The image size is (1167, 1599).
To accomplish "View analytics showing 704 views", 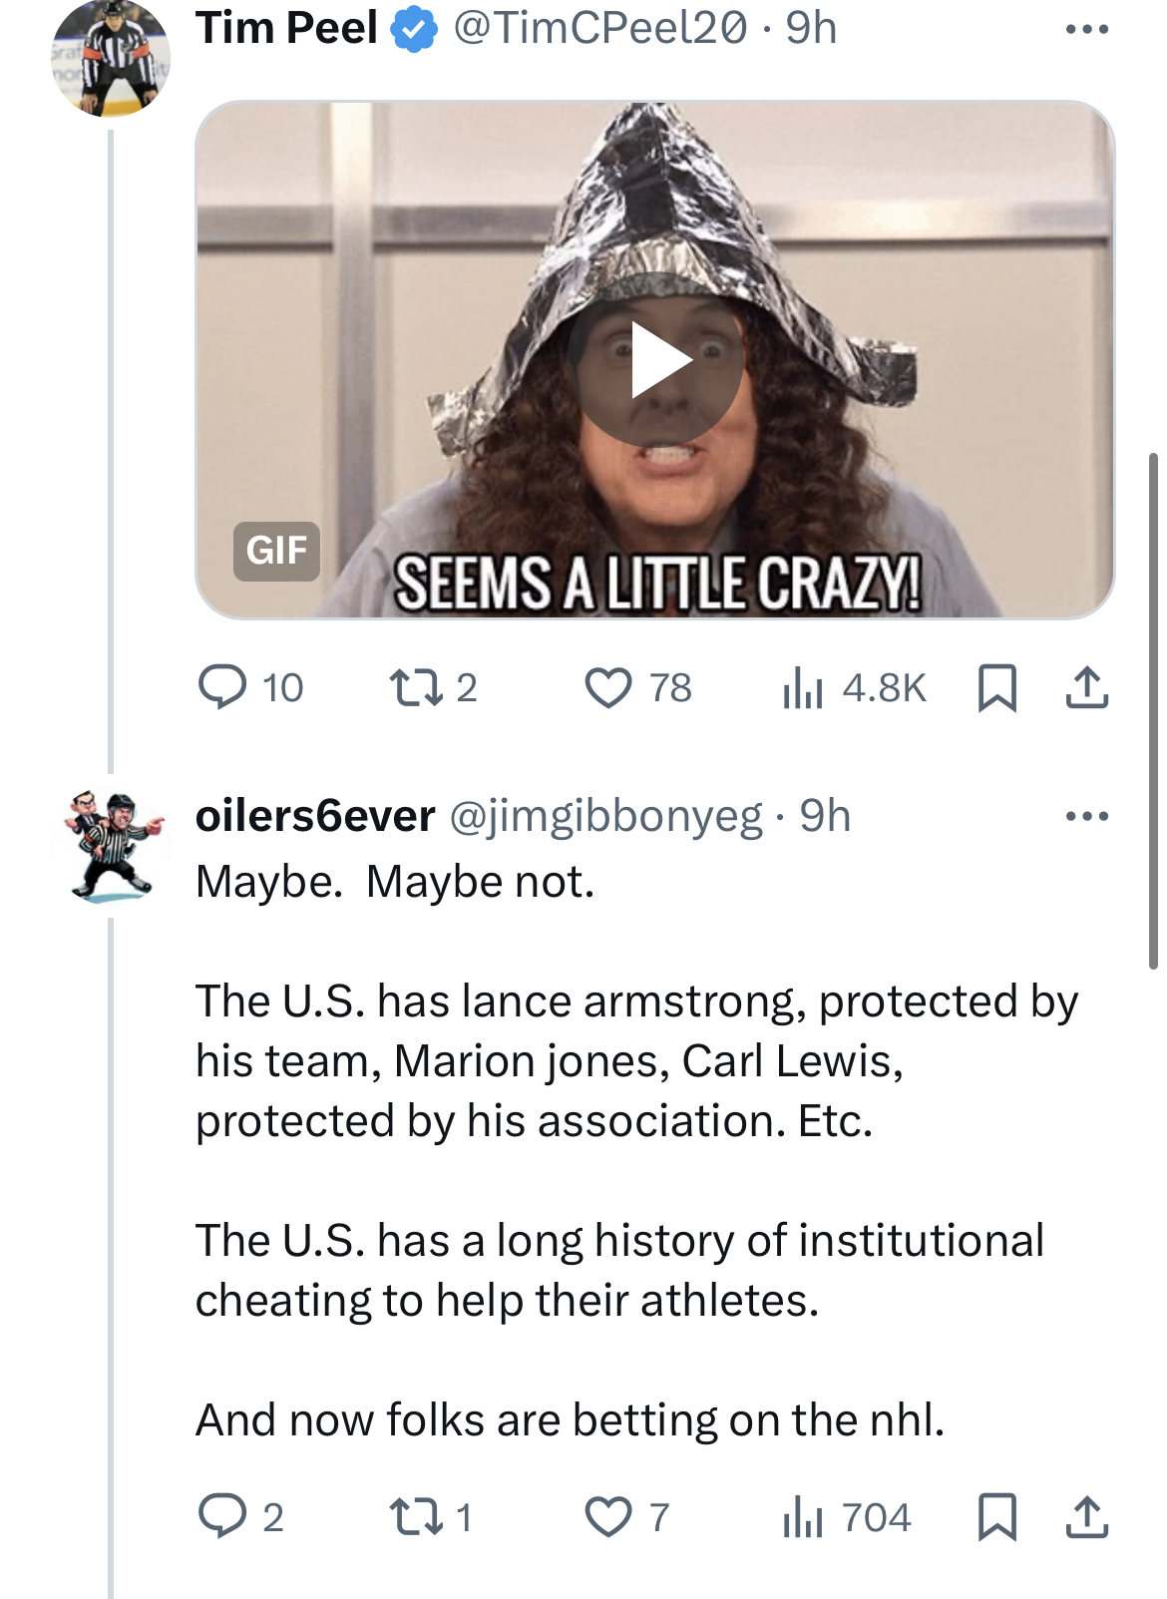I will pos(847,1517).
